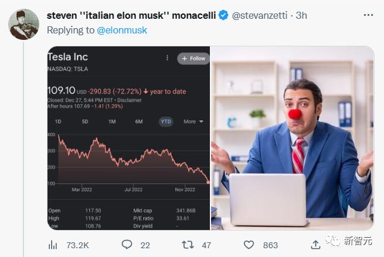Switch to the 5D time range
Image resolution: width=384 pixels, height=257 pixels.
point(85,121)
